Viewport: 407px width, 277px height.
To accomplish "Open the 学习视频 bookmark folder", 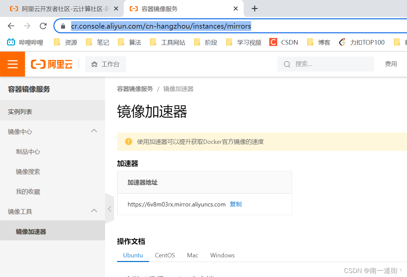I will click(244, 42).
